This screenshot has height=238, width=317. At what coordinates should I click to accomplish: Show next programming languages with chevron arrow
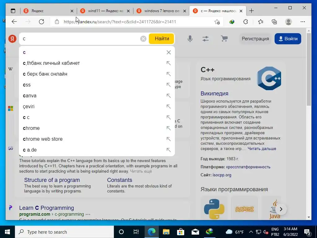click(281, 209)
